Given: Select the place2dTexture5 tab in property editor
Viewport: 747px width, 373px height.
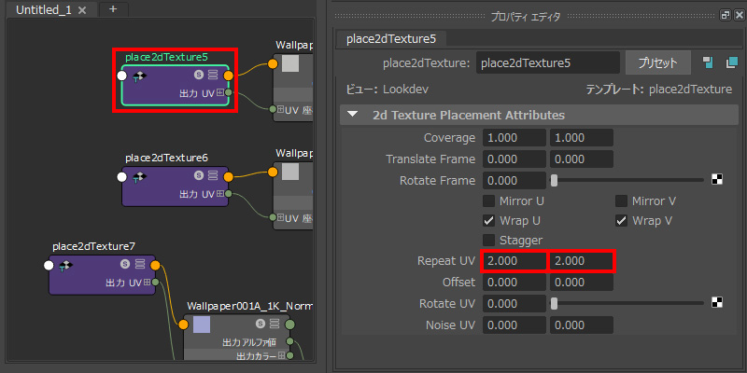Looking at the screenshot, I should (x=390, y=38).
